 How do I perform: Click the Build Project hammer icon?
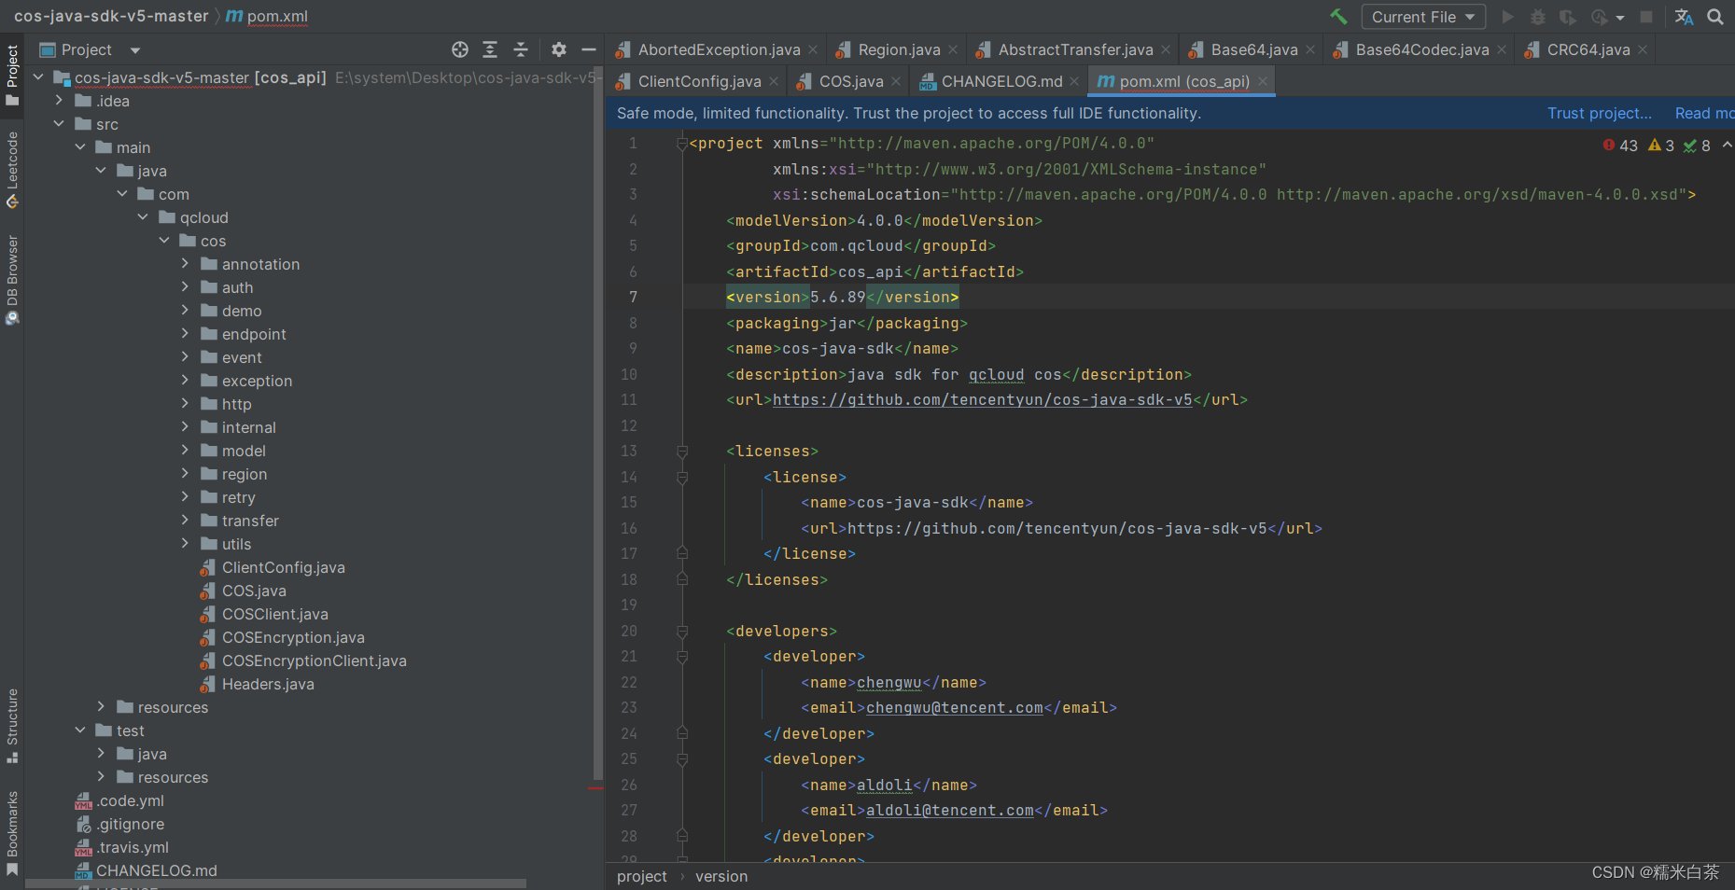tap(1338, 17)
